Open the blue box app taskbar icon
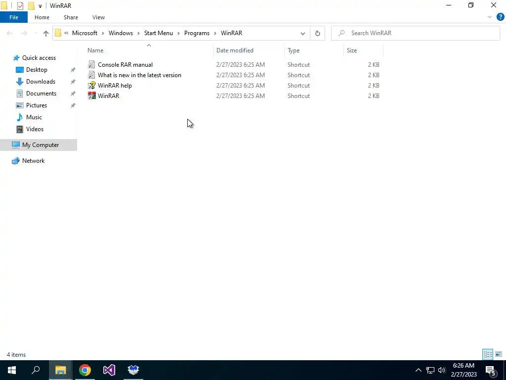Image resolution: width=506 pixels, height=380 pixels. 133,370
